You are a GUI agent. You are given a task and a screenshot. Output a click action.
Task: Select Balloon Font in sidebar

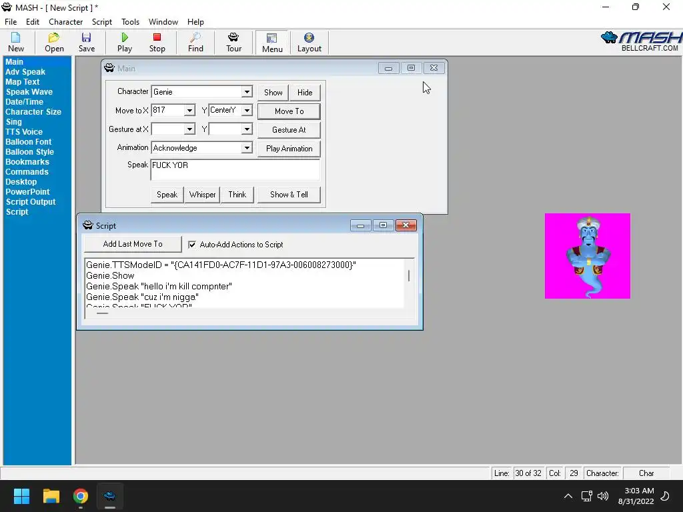[28, 142]
